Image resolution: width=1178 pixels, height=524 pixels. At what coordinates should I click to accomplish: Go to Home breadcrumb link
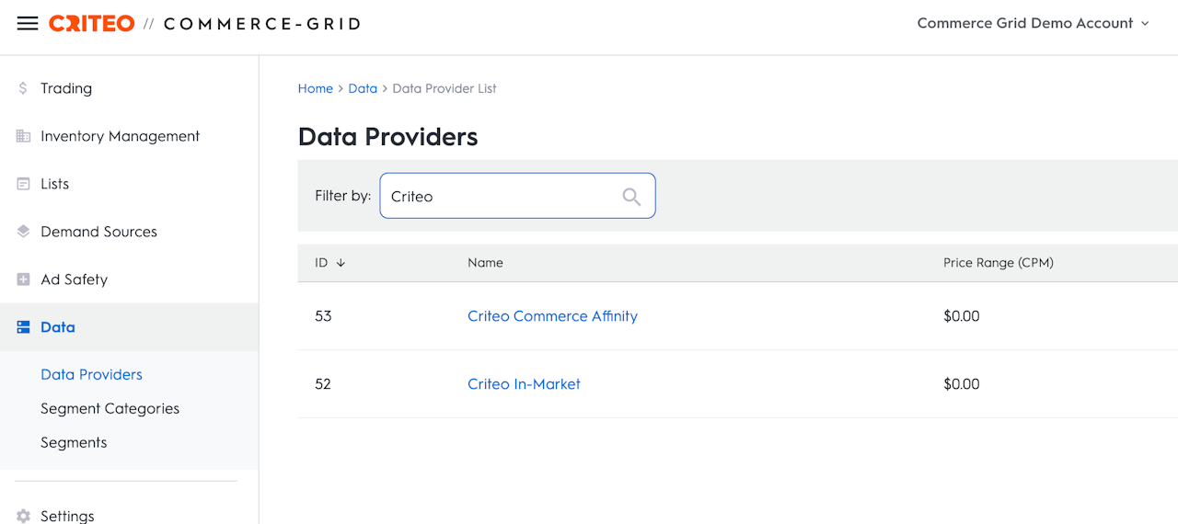315,88
